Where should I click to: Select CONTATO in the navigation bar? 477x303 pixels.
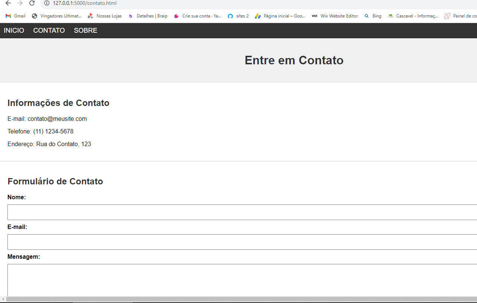pos(49,30)
